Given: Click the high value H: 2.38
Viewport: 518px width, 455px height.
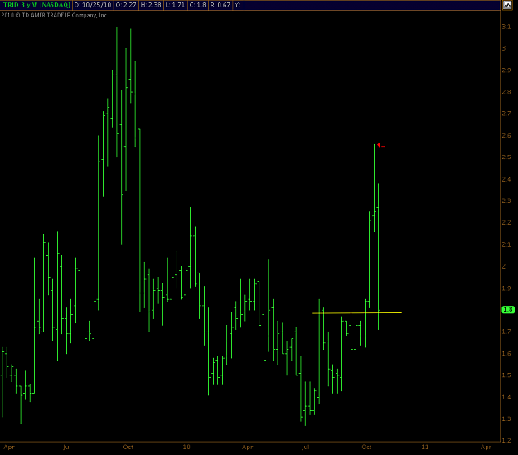Looking at the screenshot, I should [151, 5].
